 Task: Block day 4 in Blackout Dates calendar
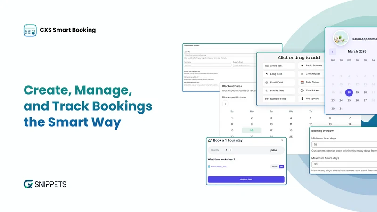coord(291,118)
